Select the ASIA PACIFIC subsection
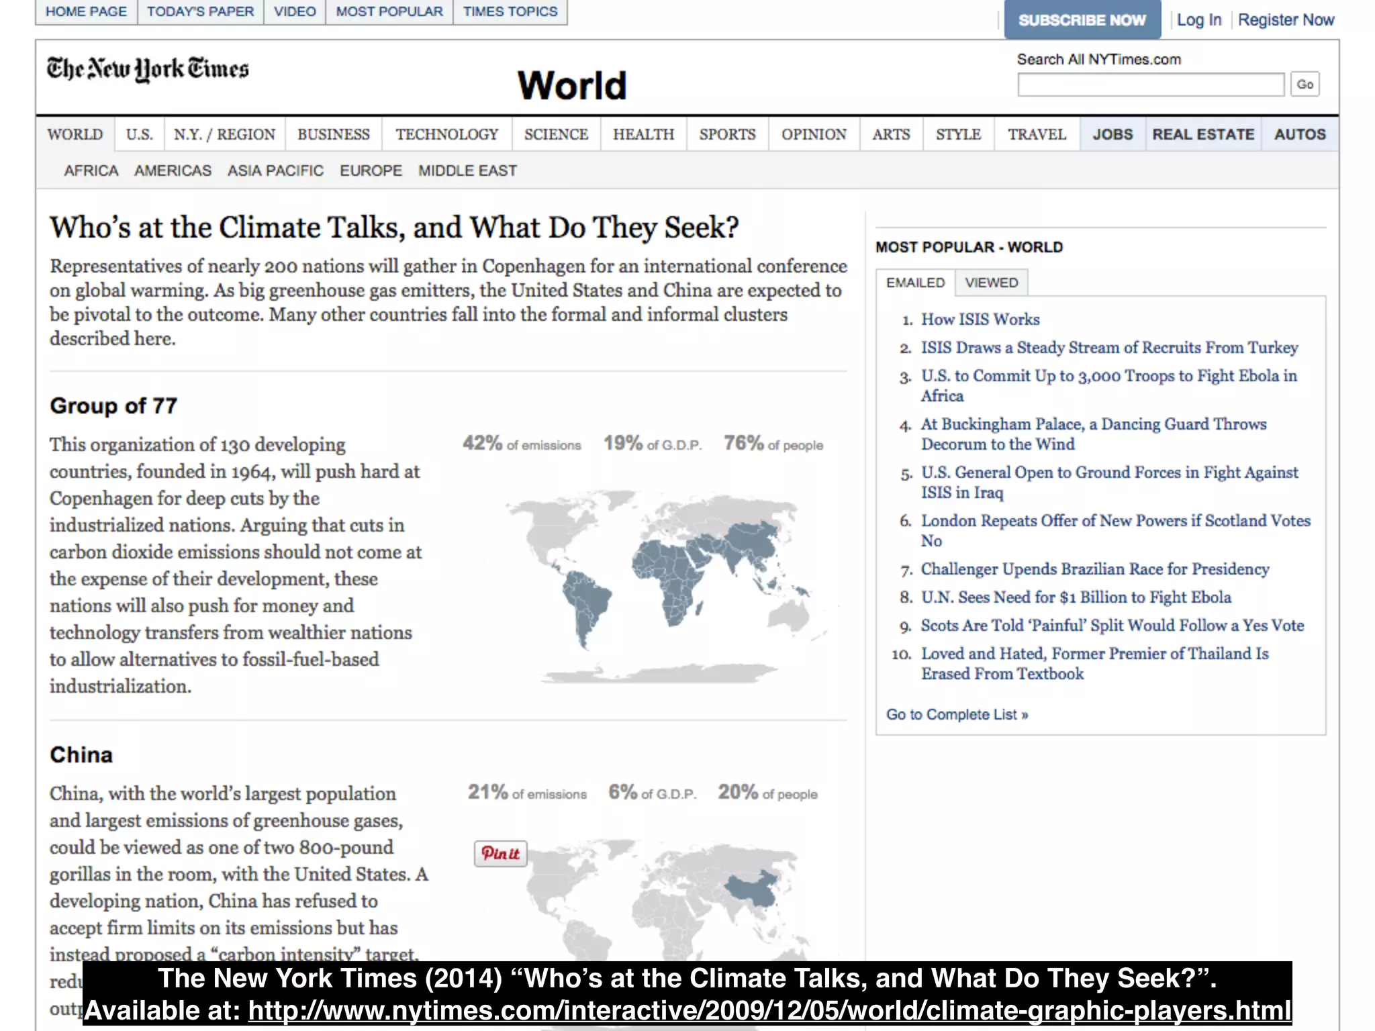This screenshot has width=1375, height=1031. click(x=275, y=170)
